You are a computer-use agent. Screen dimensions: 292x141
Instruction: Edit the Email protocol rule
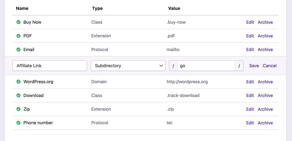250,50
